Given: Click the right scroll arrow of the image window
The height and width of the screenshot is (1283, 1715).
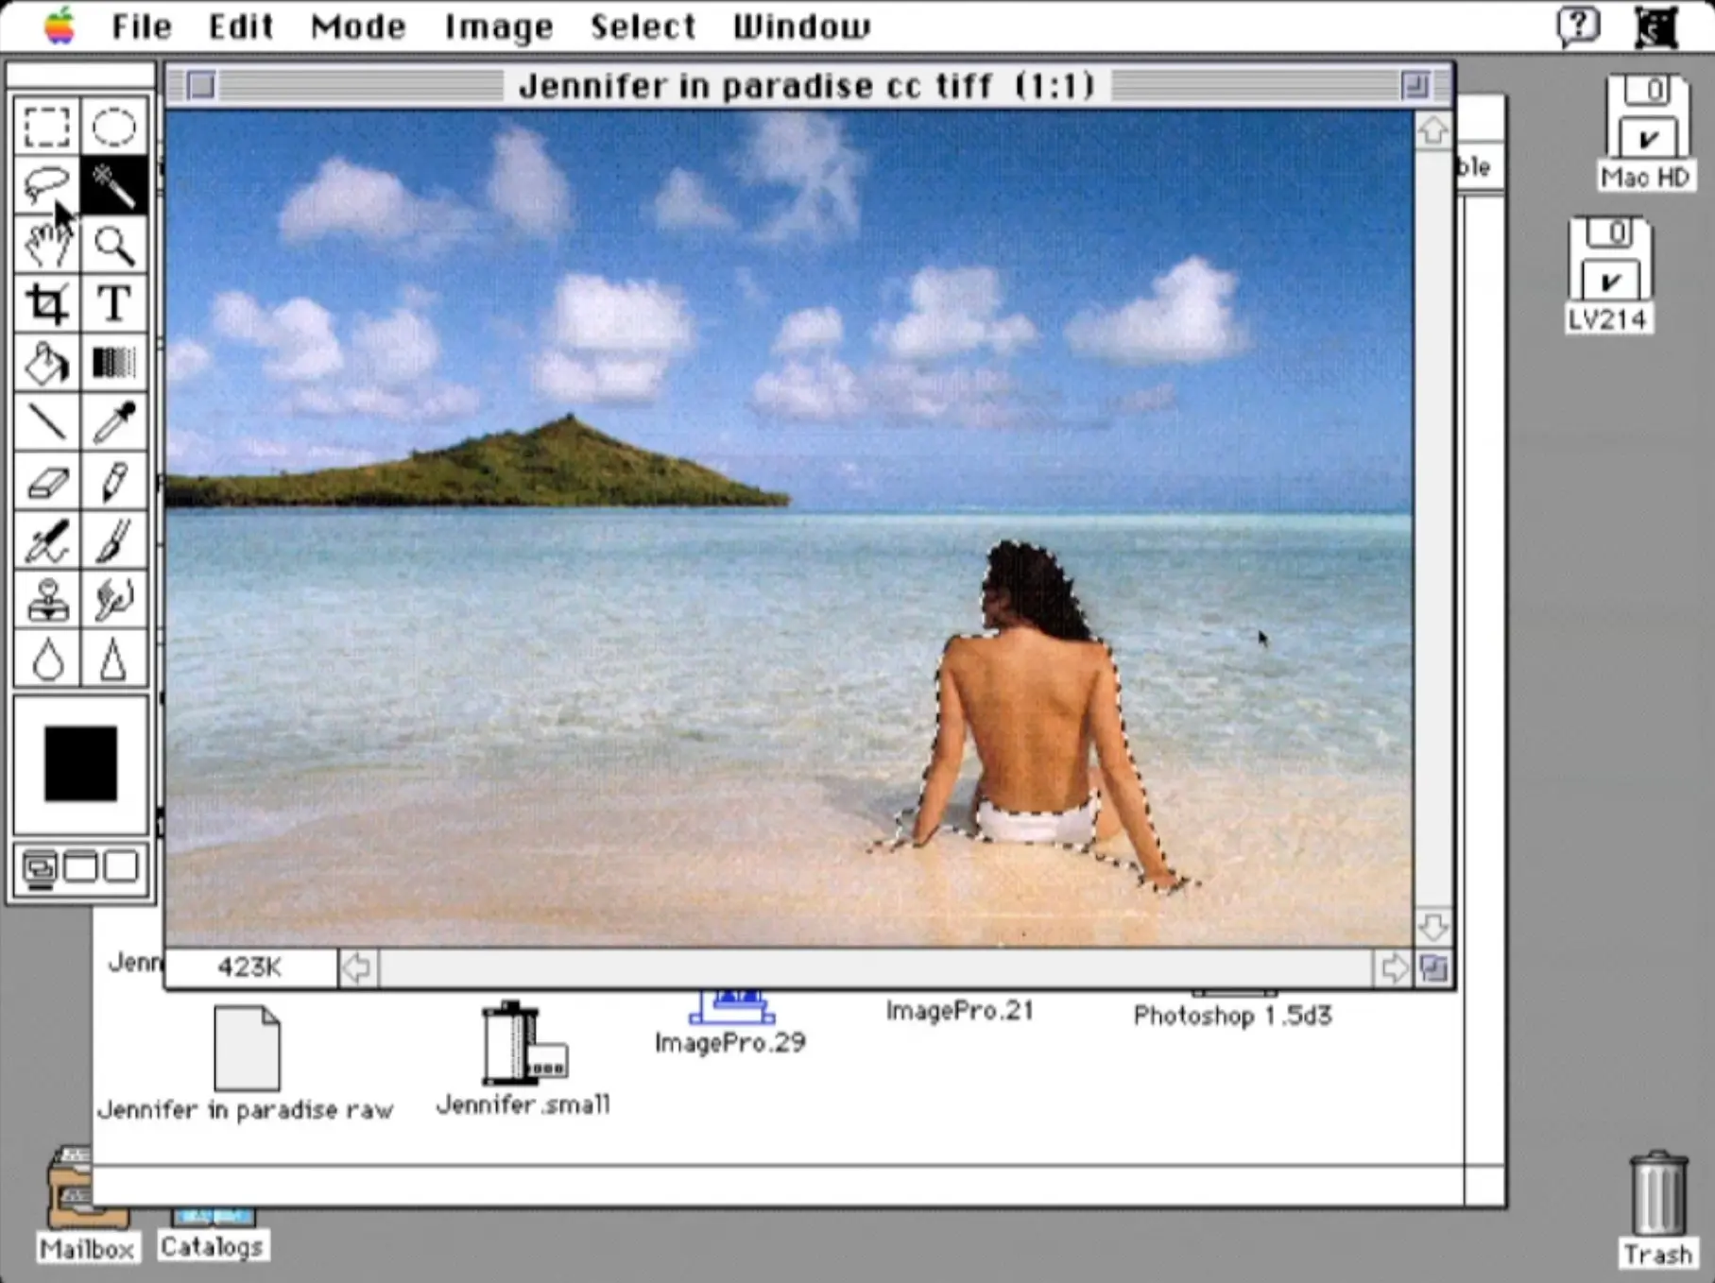Looking at the screenshot, I should click(x=1396, y=967).
